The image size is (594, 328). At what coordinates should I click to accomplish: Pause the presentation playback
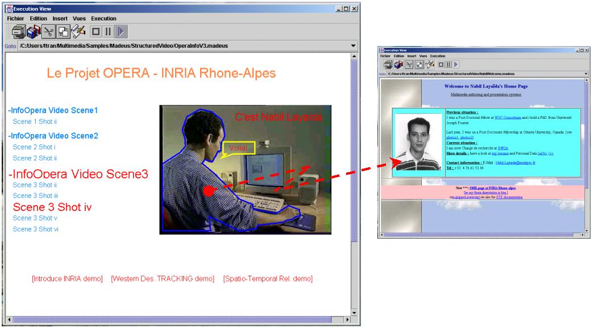[x=108, y=32]
